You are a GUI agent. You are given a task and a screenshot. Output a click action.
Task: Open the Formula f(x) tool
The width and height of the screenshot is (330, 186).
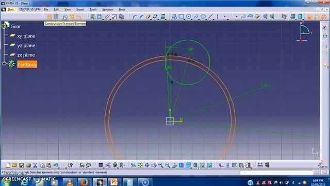[x=81, y=165]
